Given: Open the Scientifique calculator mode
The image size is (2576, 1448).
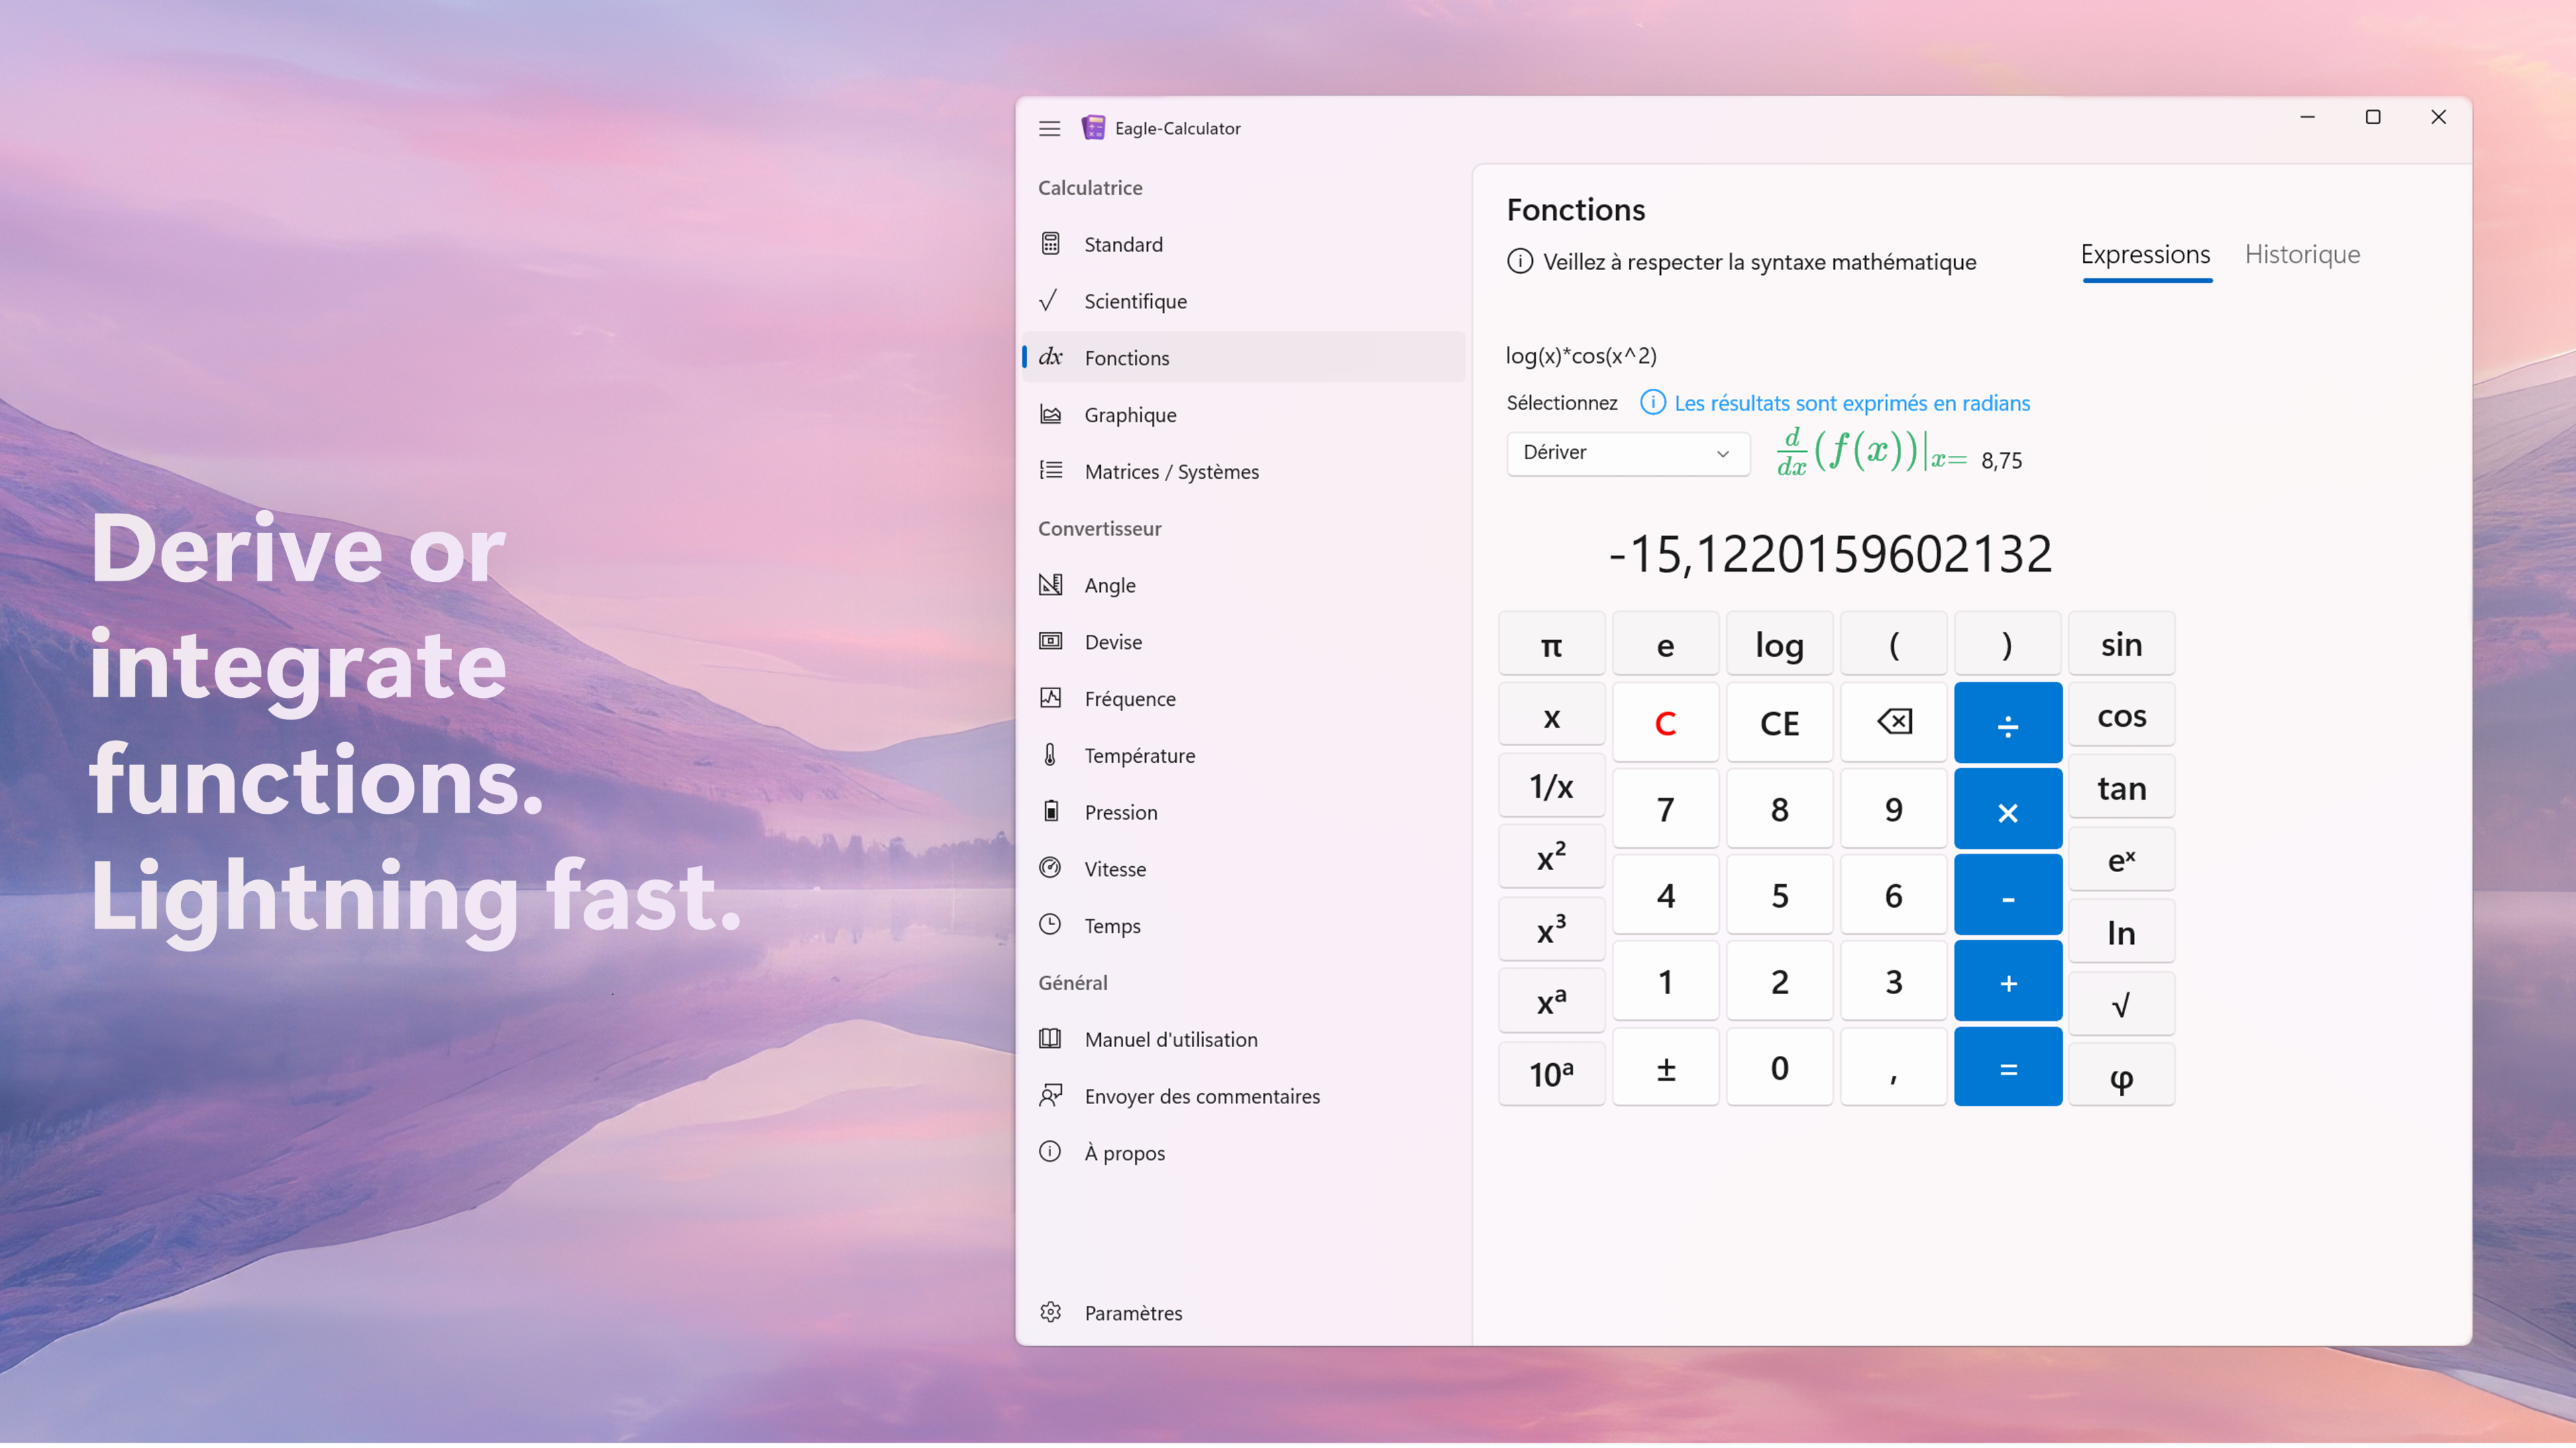Looking at the screenshot, I should (1243, 301).
